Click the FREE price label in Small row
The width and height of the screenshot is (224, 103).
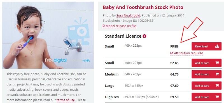point(174,46)
